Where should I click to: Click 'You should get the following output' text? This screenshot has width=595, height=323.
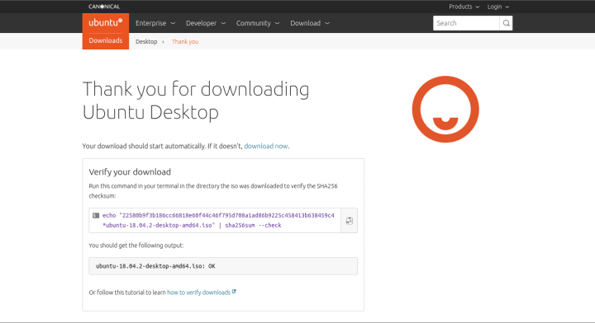click(136, 246)
